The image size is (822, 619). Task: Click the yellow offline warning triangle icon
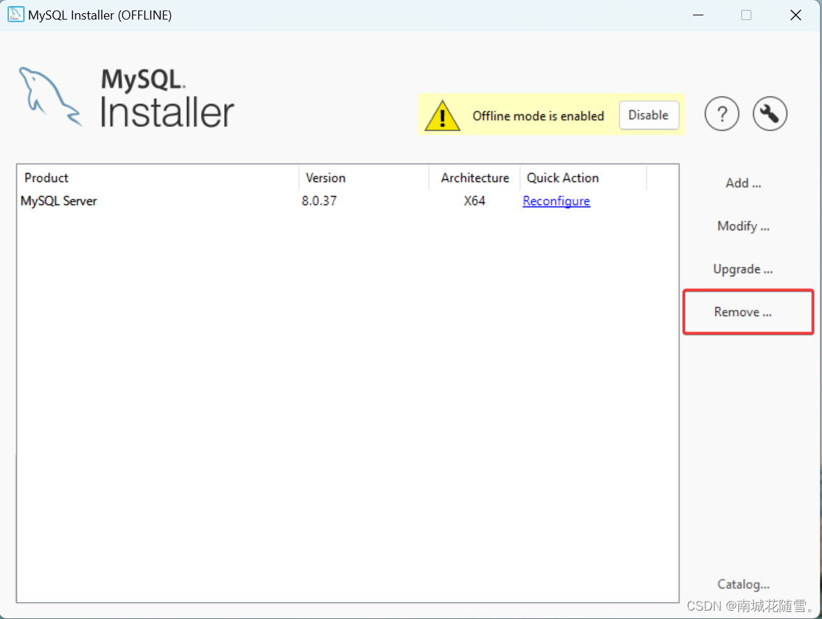click(442, 115)
